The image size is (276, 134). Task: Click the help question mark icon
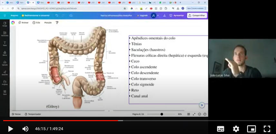pos(205,114)
